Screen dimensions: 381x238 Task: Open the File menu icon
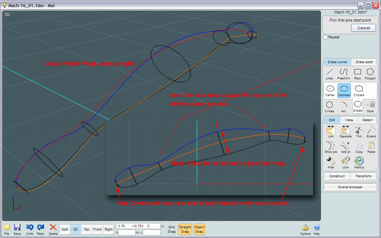[x=7, y=230]
